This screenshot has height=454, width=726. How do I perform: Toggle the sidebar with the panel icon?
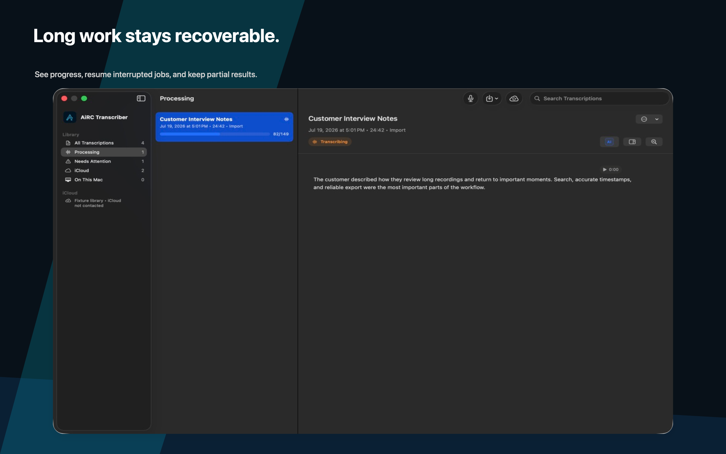[141, 98]
